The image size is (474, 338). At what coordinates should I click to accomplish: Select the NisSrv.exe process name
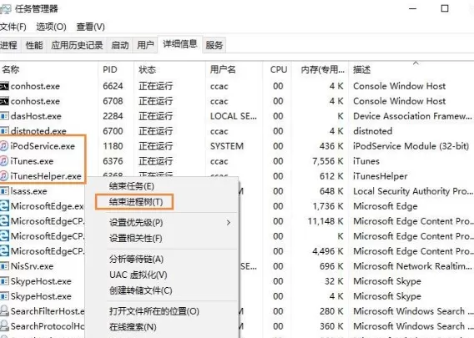[x=32, y=266]
